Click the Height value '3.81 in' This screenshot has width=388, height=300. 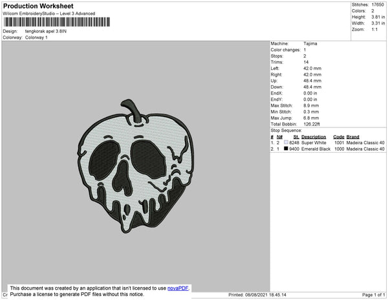[x=378, y=17]
